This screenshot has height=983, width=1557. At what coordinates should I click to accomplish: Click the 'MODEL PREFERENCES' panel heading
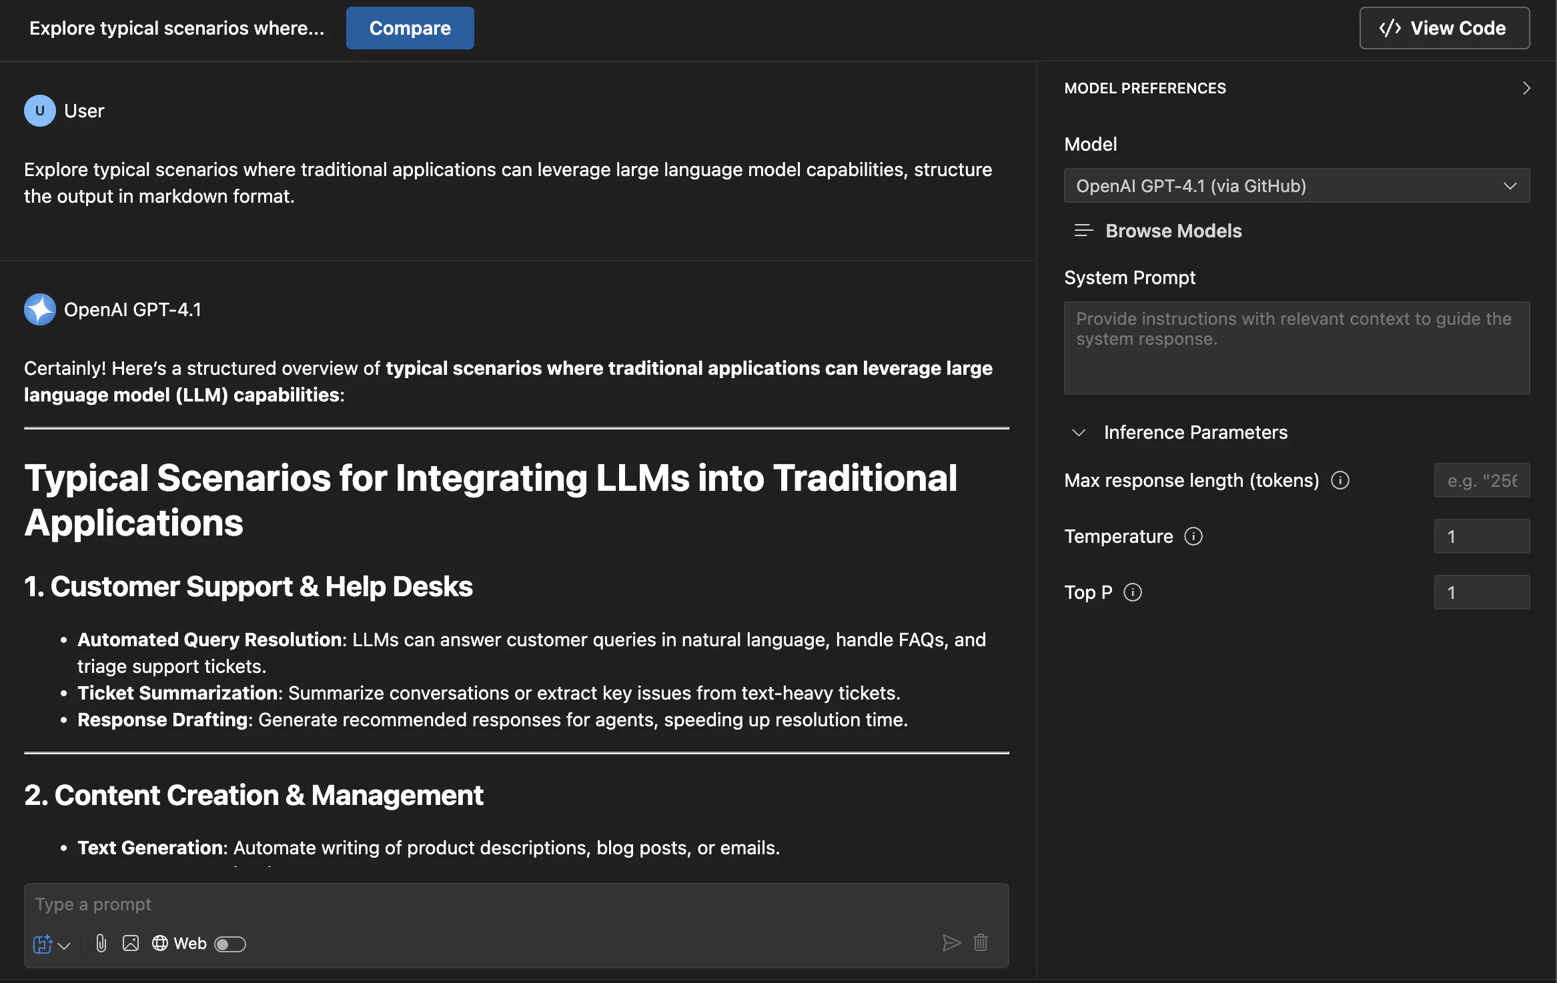pyautogui.click(x=1145, y=88)
